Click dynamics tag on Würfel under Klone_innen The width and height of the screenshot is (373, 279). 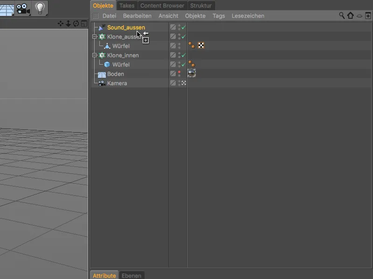[x=192, y=64]
